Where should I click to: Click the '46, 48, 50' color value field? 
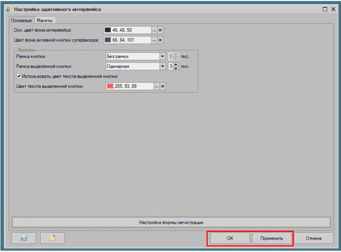[x=127, y=30]
